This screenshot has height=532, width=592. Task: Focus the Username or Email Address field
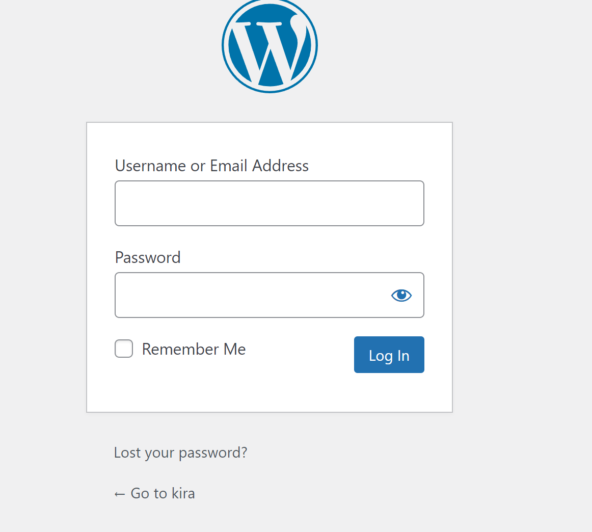pyautogui.click(x=269, y=203)
